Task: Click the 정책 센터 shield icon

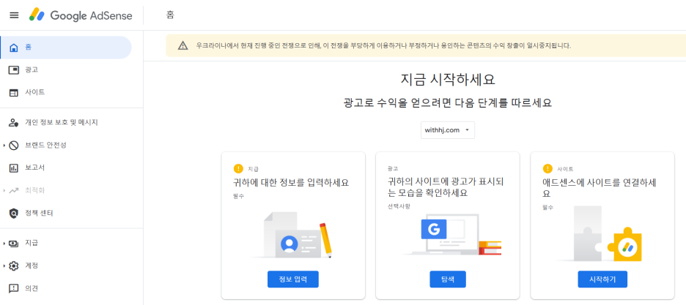Action: [14, 214]
